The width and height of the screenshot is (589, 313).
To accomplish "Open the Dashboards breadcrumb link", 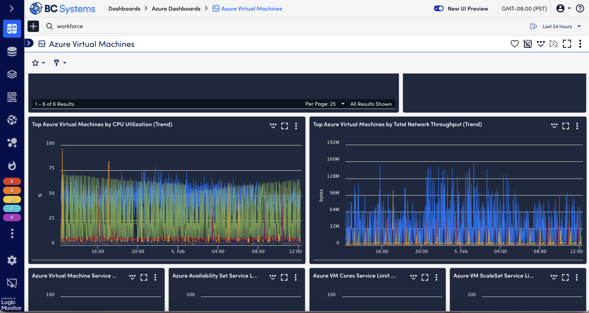I will tap(125, 8).
